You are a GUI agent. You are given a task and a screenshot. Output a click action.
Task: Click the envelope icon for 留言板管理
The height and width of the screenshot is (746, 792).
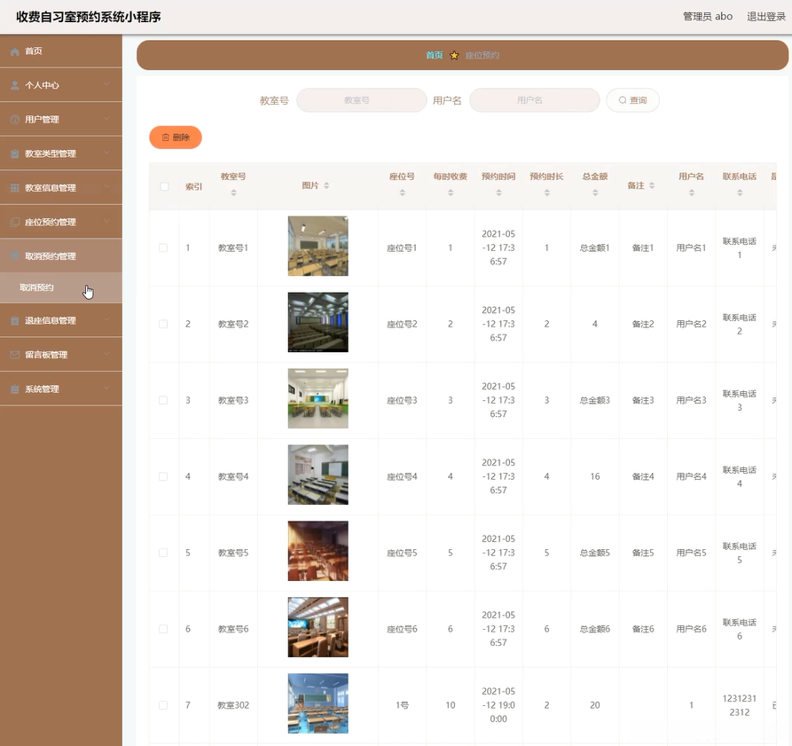coord(15,355)
